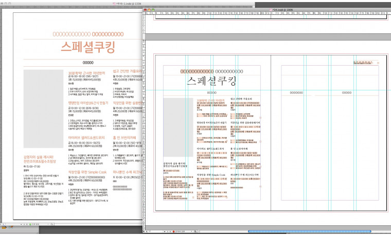The height and width of the screenshot is (236, 391).
Task: Click horizontal ruler in 34.indd window
Action: [268, 13]
